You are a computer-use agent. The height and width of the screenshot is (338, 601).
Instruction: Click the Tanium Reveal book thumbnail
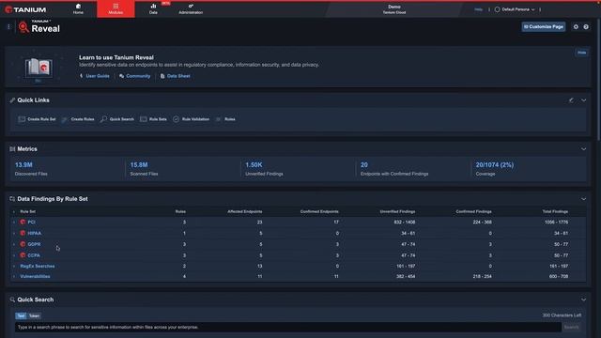coord(39,68)
